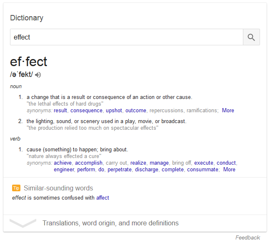This screenshot has height=242, width=270.
Task: Open the 'execute' synonym link
Action: (204, 163)
